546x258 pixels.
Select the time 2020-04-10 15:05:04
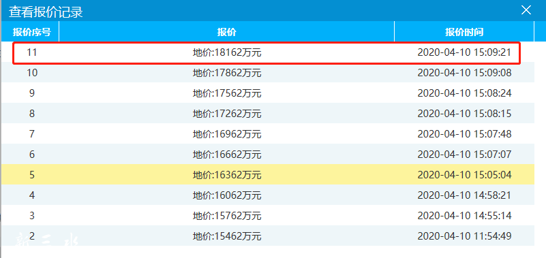click(464, 174)
